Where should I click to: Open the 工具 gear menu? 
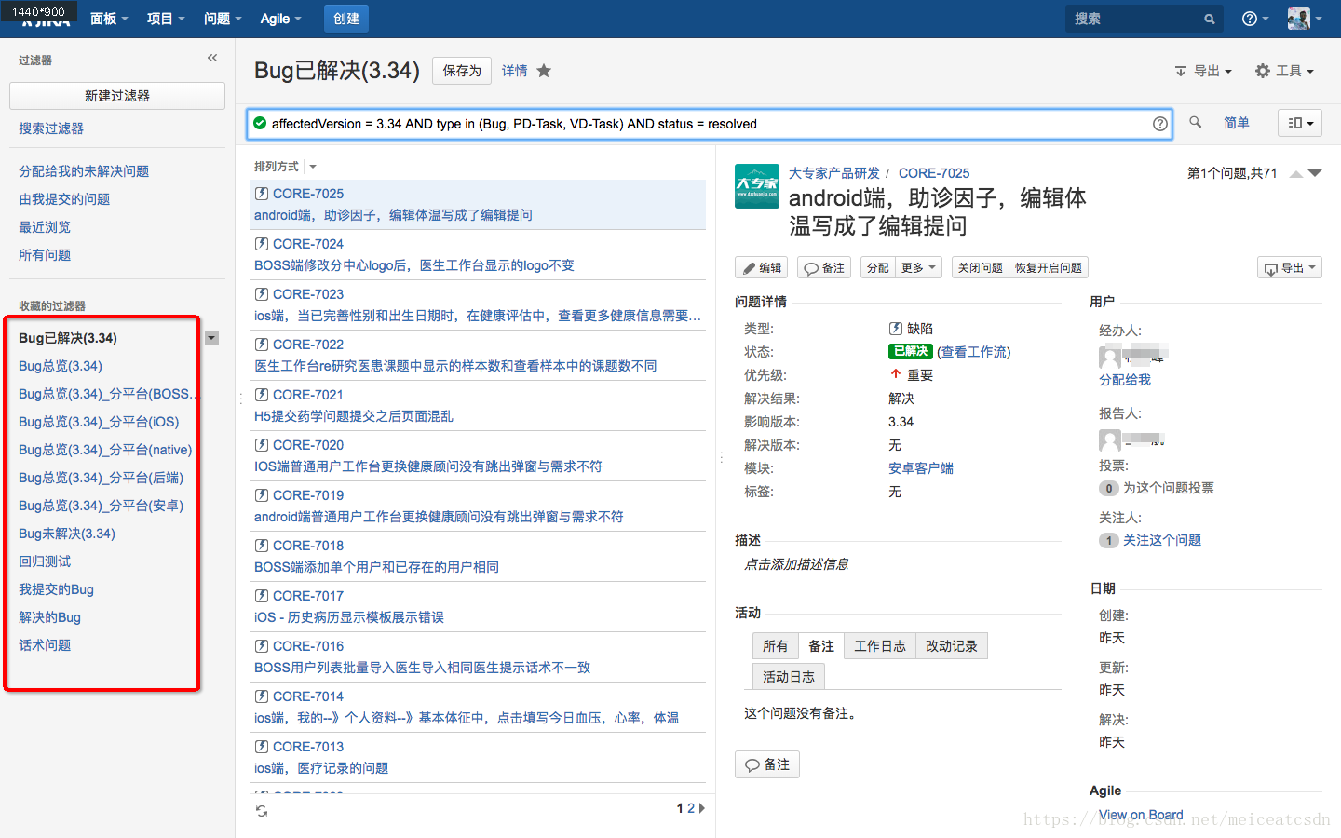tap(1285, 70)
